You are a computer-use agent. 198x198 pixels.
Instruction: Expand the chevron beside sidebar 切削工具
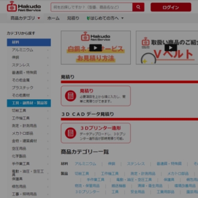[x=48, y=111]
